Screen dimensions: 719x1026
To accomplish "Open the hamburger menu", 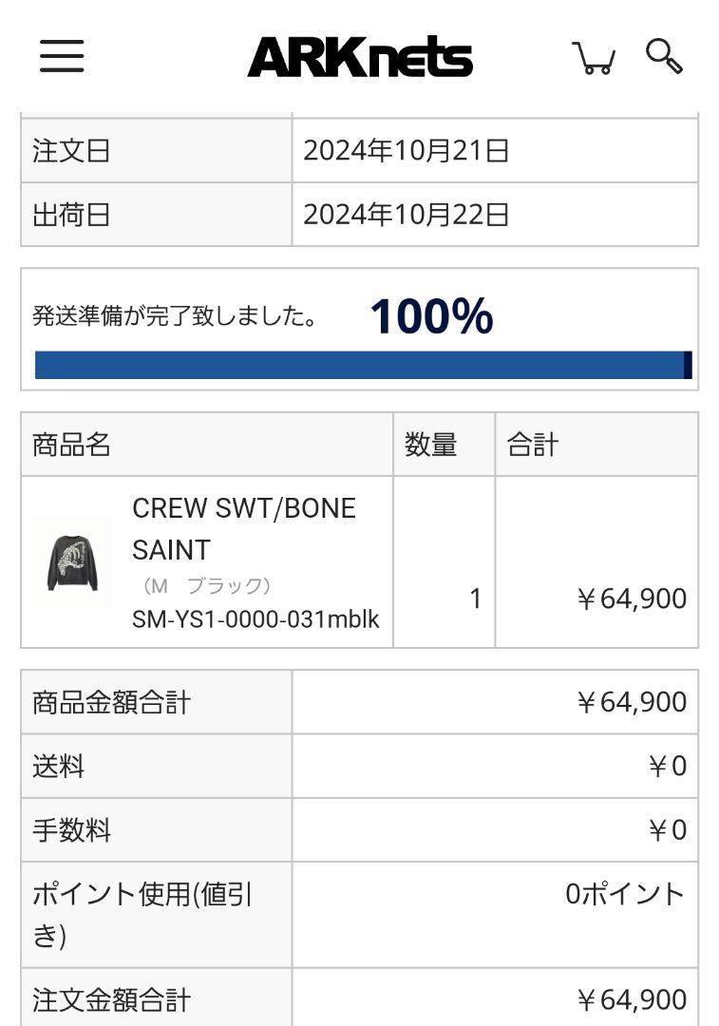I will [x=62, y=56].
